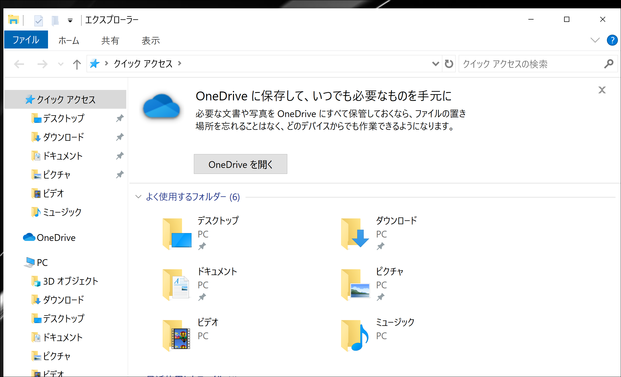Select ドキュメント under Quick Access in sidebar
Screen dimensions: 621x377
click(x=63, y=156)
